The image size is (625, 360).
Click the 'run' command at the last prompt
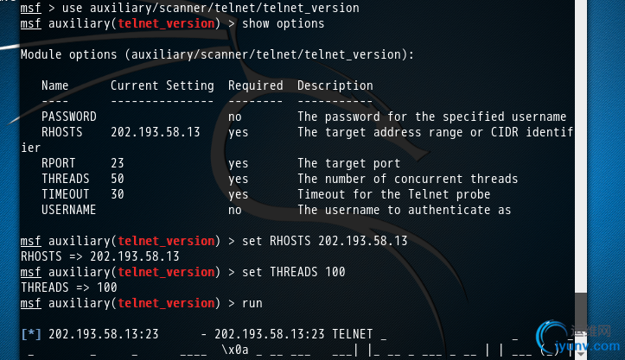pos(252,303)
